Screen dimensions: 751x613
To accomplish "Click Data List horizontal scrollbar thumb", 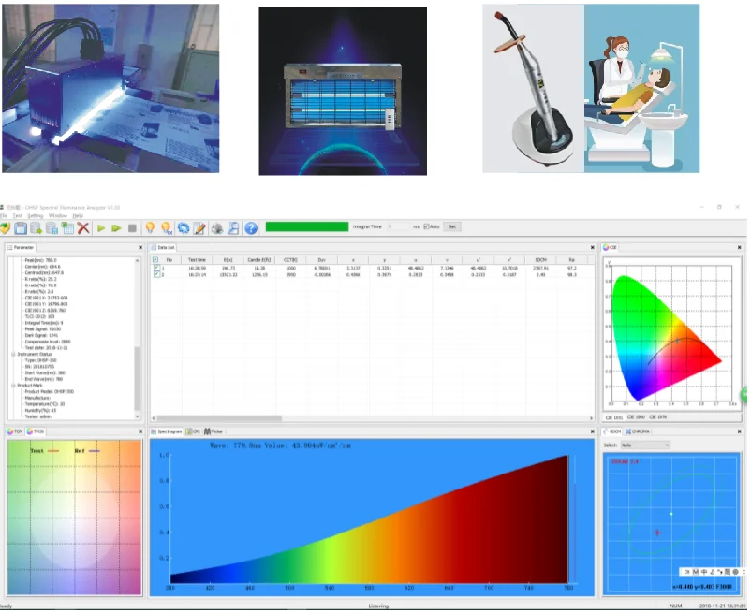I will pos(220,418).
